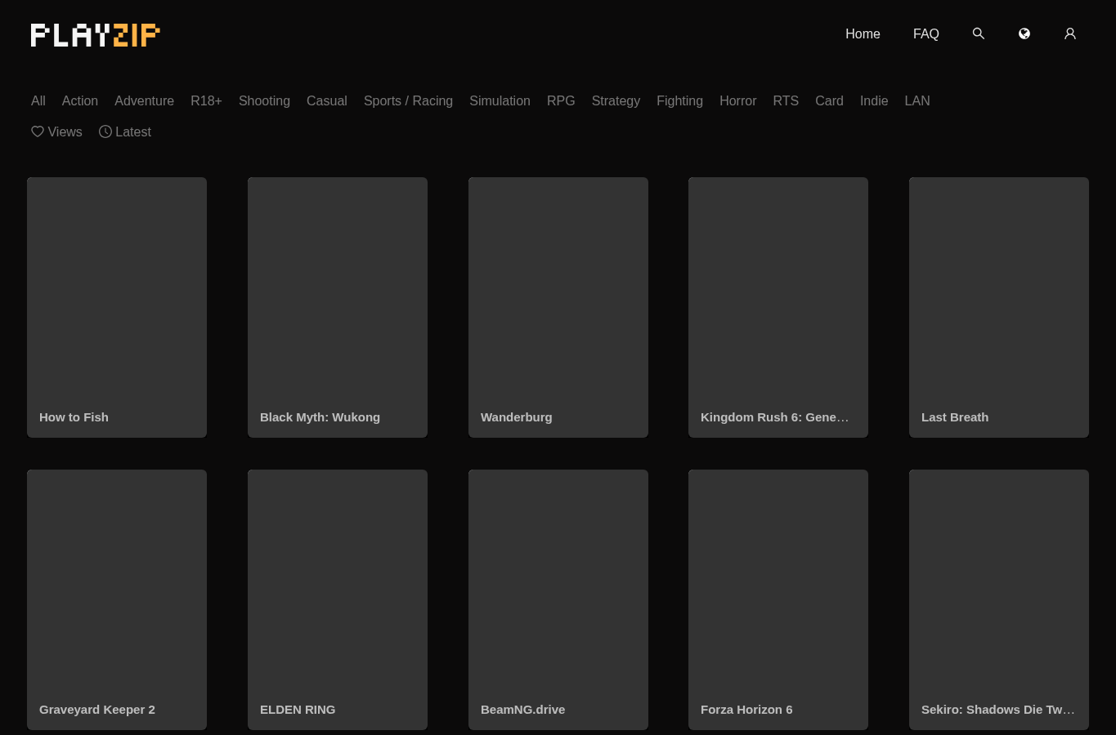Filter by RPG category
Viewport: 1116px width, 735px height.
tap(561, 100)
